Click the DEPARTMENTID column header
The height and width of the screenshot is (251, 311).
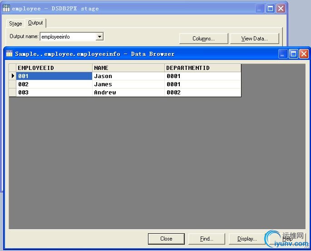pyautogui.click(x=202, y=68)
